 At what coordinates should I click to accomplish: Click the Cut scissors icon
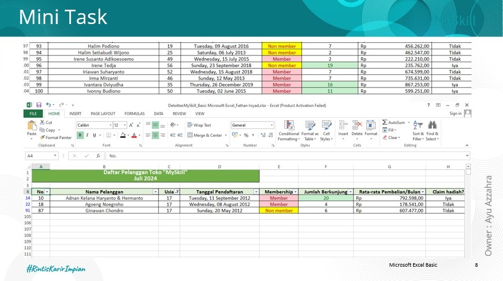(42, 122)
